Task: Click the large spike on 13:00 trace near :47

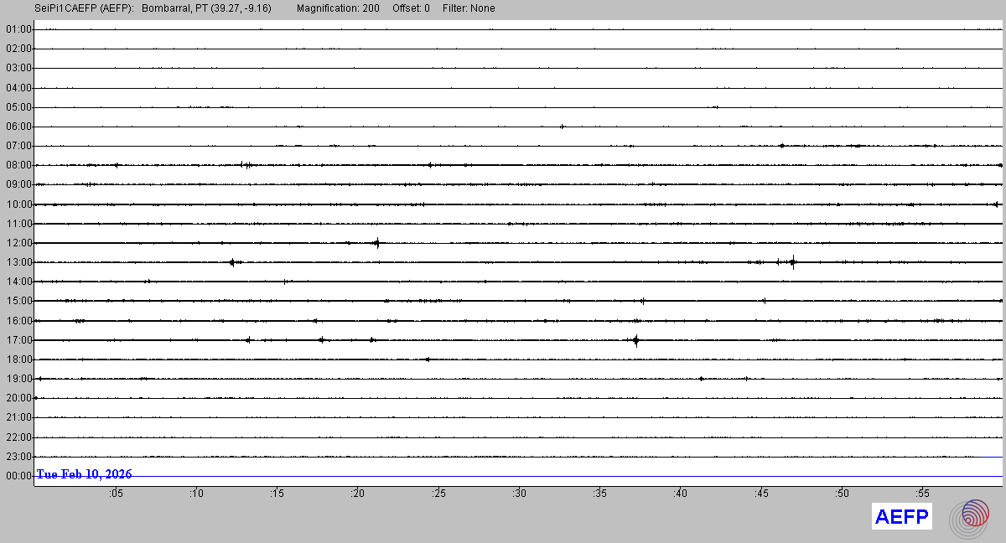Action: [792, 262]
